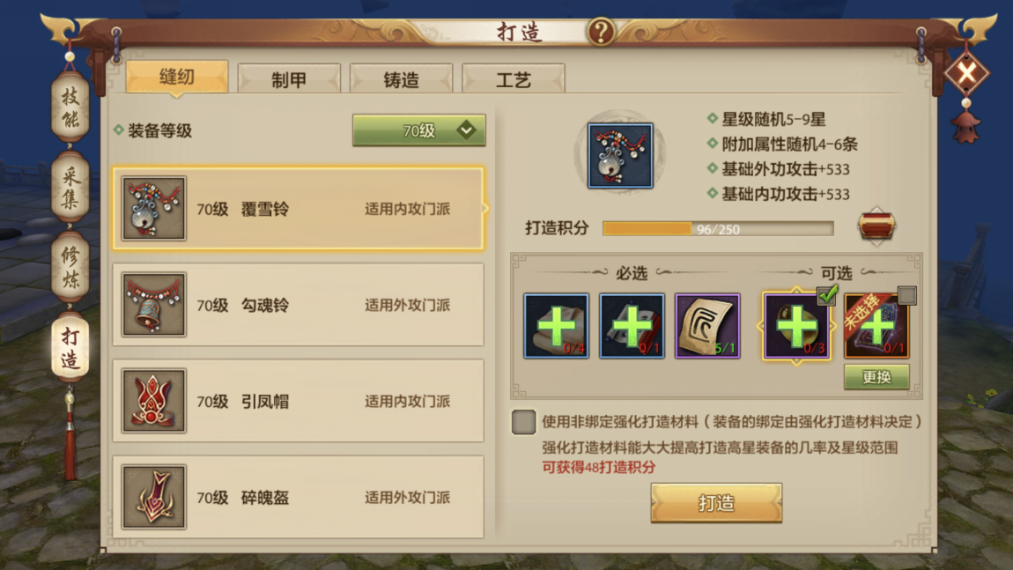This screenshot has height=570, width=1013.
Task: Select the purple scroll material slot
Action: [x=707, y=326]
